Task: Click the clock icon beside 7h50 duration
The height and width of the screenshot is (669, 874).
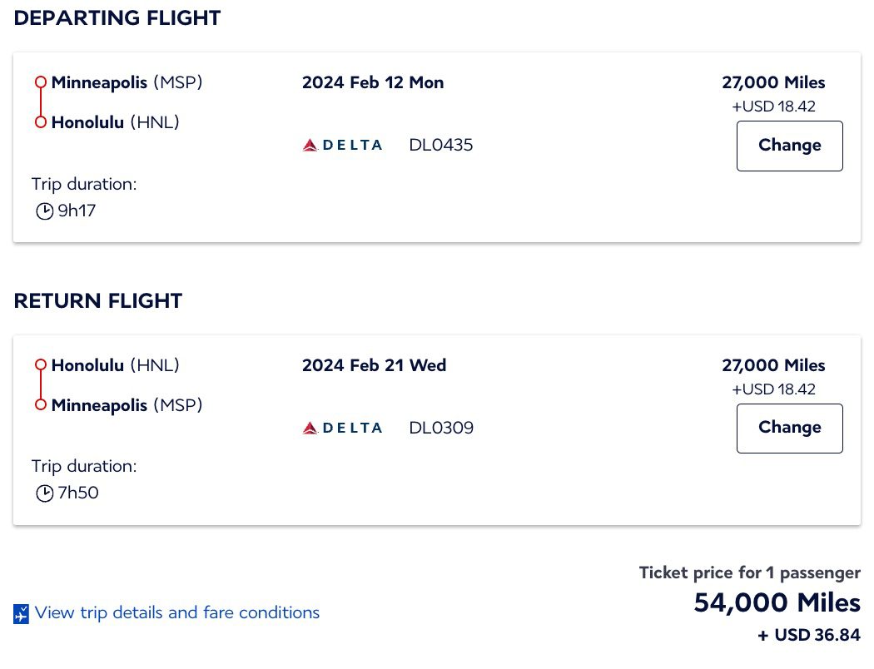Action: coord(46,493)
